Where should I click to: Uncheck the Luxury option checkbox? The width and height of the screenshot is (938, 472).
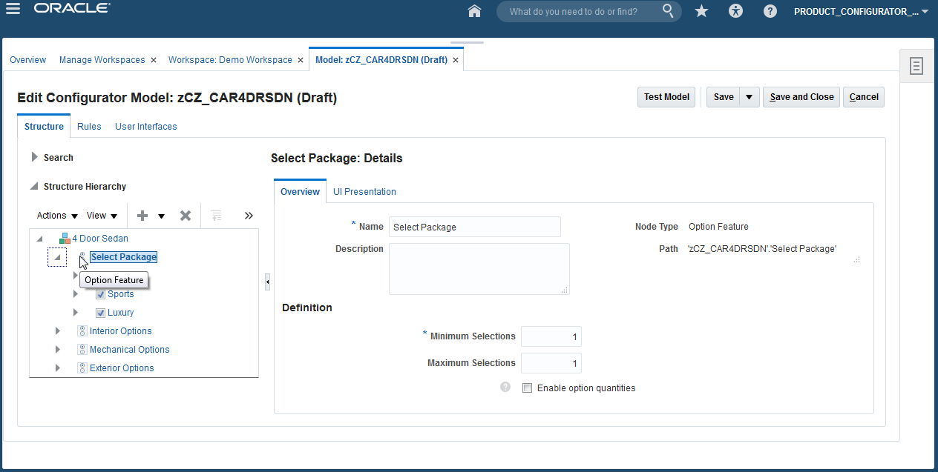tap(101, 312)
